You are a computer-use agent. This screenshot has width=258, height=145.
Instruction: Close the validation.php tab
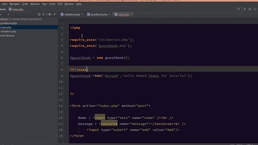pos(82,14)
